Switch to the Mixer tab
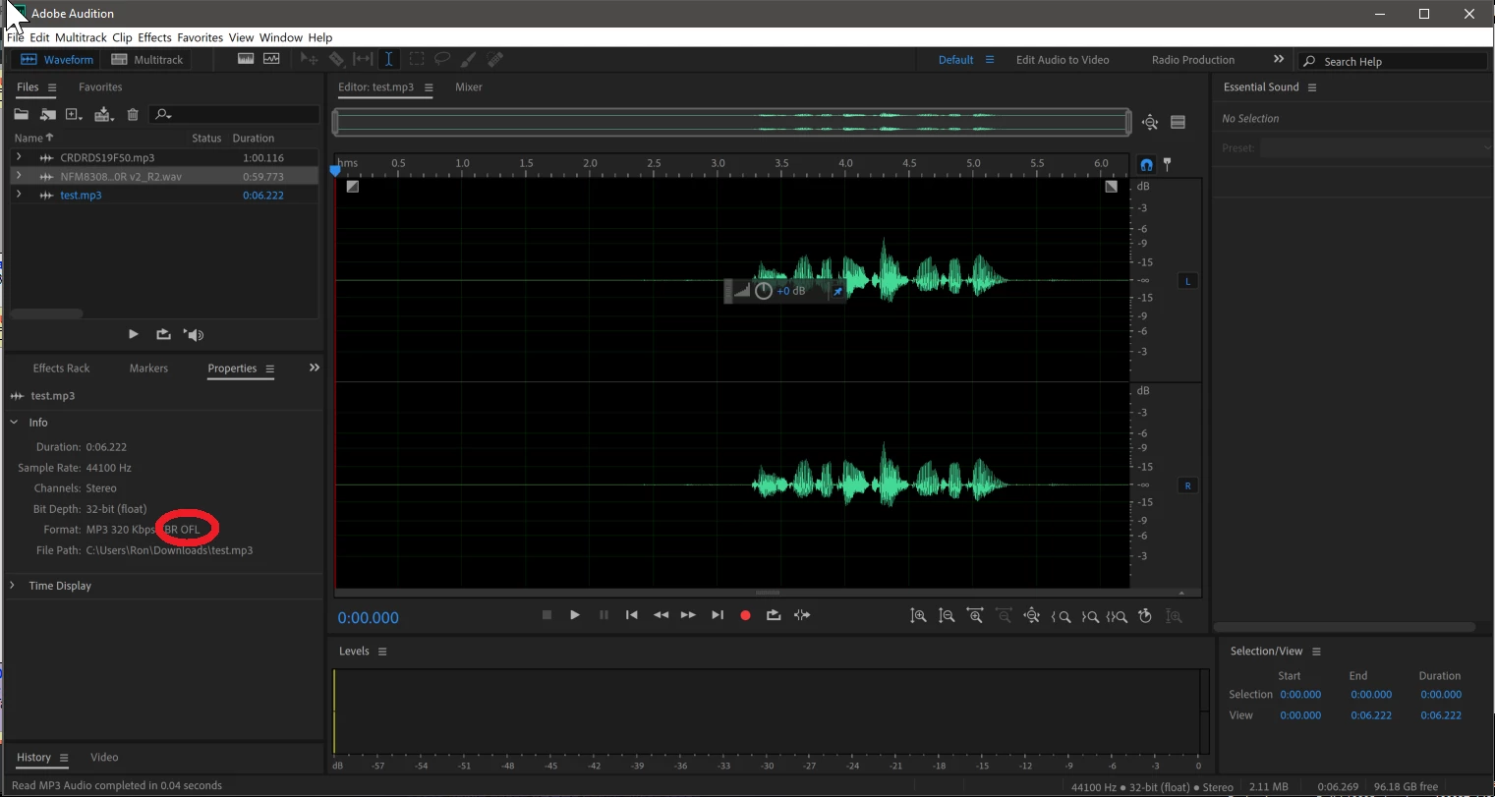This screenshot has height=797, width=1495. (469, 87)
